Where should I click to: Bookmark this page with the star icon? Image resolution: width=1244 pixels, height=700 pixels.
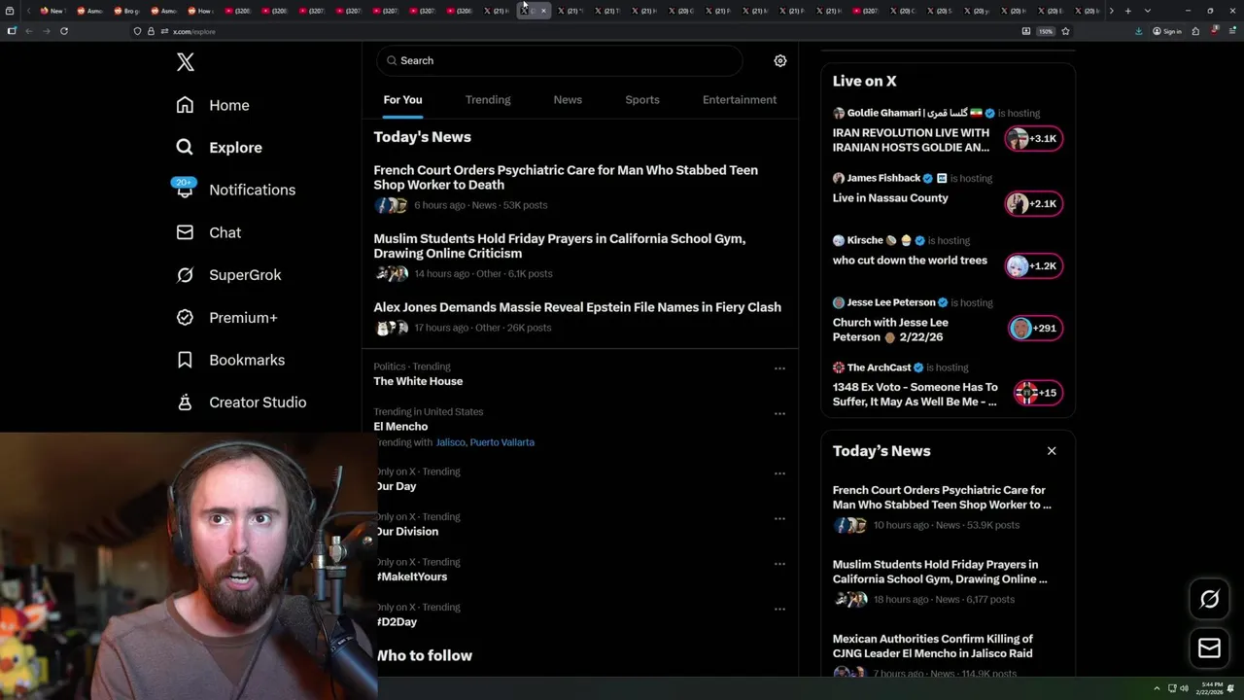click(x=1065, y=31)
